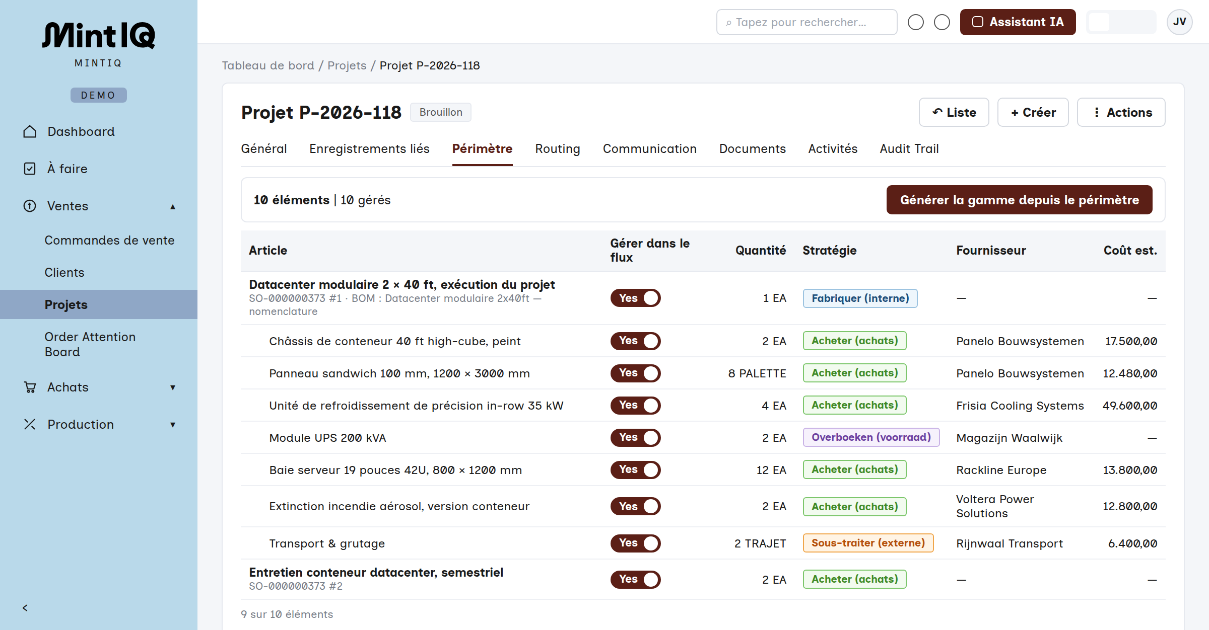Click the Achats shopping cart icon

30,387
